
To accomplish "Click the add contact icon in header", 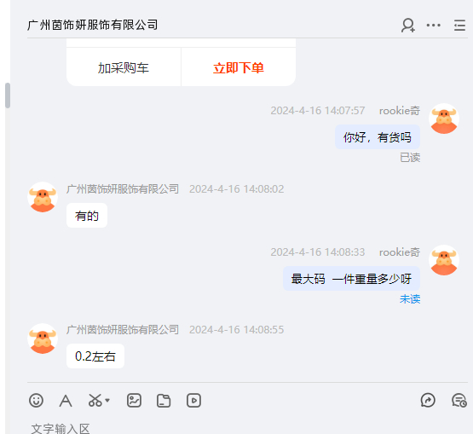I will (x=408, y=25).
